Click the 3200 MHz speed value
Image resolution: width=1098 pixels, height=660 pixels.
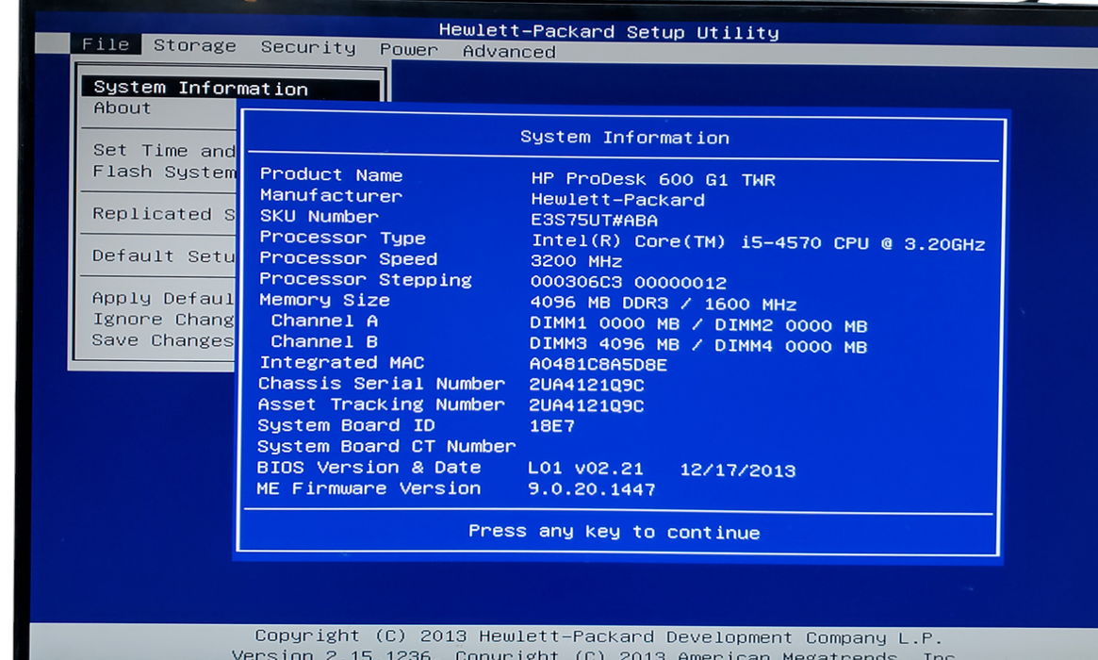(576, 261)
